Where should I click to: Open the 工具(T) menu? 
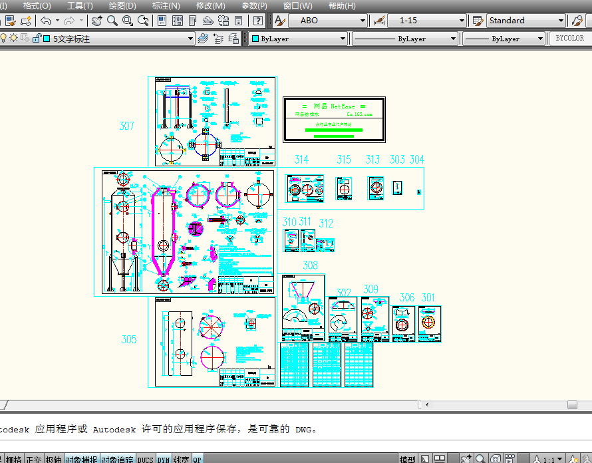click(80, 6)
